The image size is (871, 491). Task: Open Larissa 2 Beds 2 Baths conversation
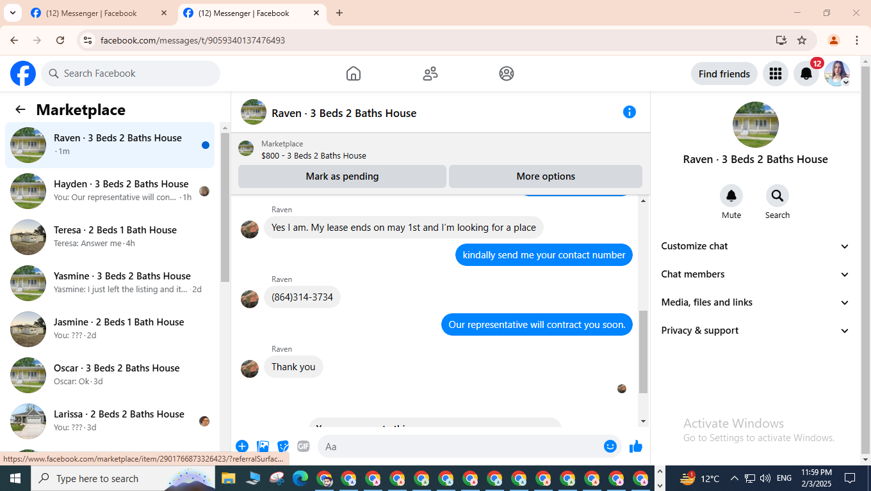110,421
